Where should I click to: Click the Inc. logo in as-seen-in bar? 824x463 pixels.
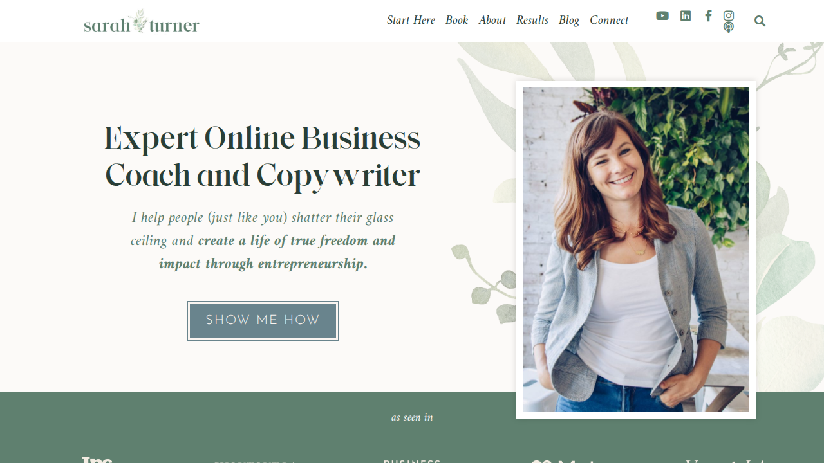pos(97,459)
